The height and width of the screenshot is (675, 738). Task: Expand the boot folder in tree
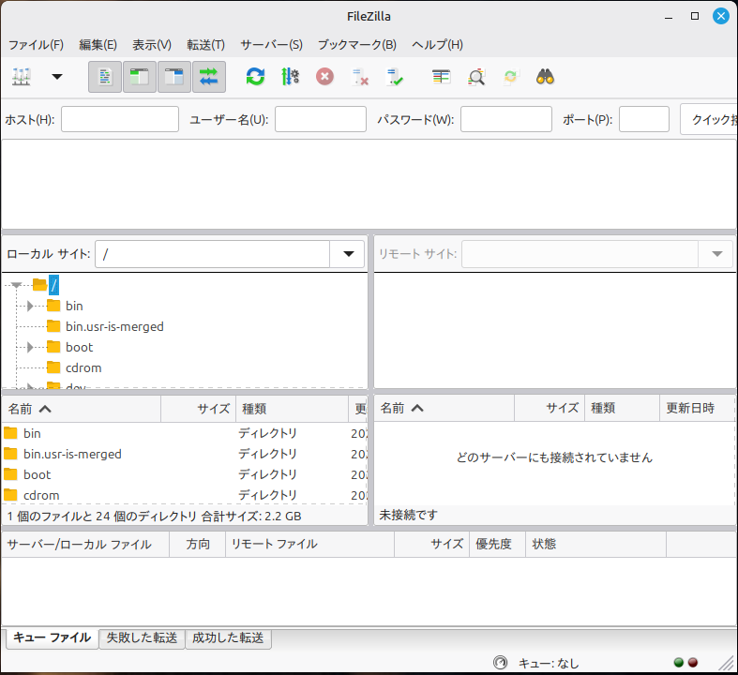30,348
